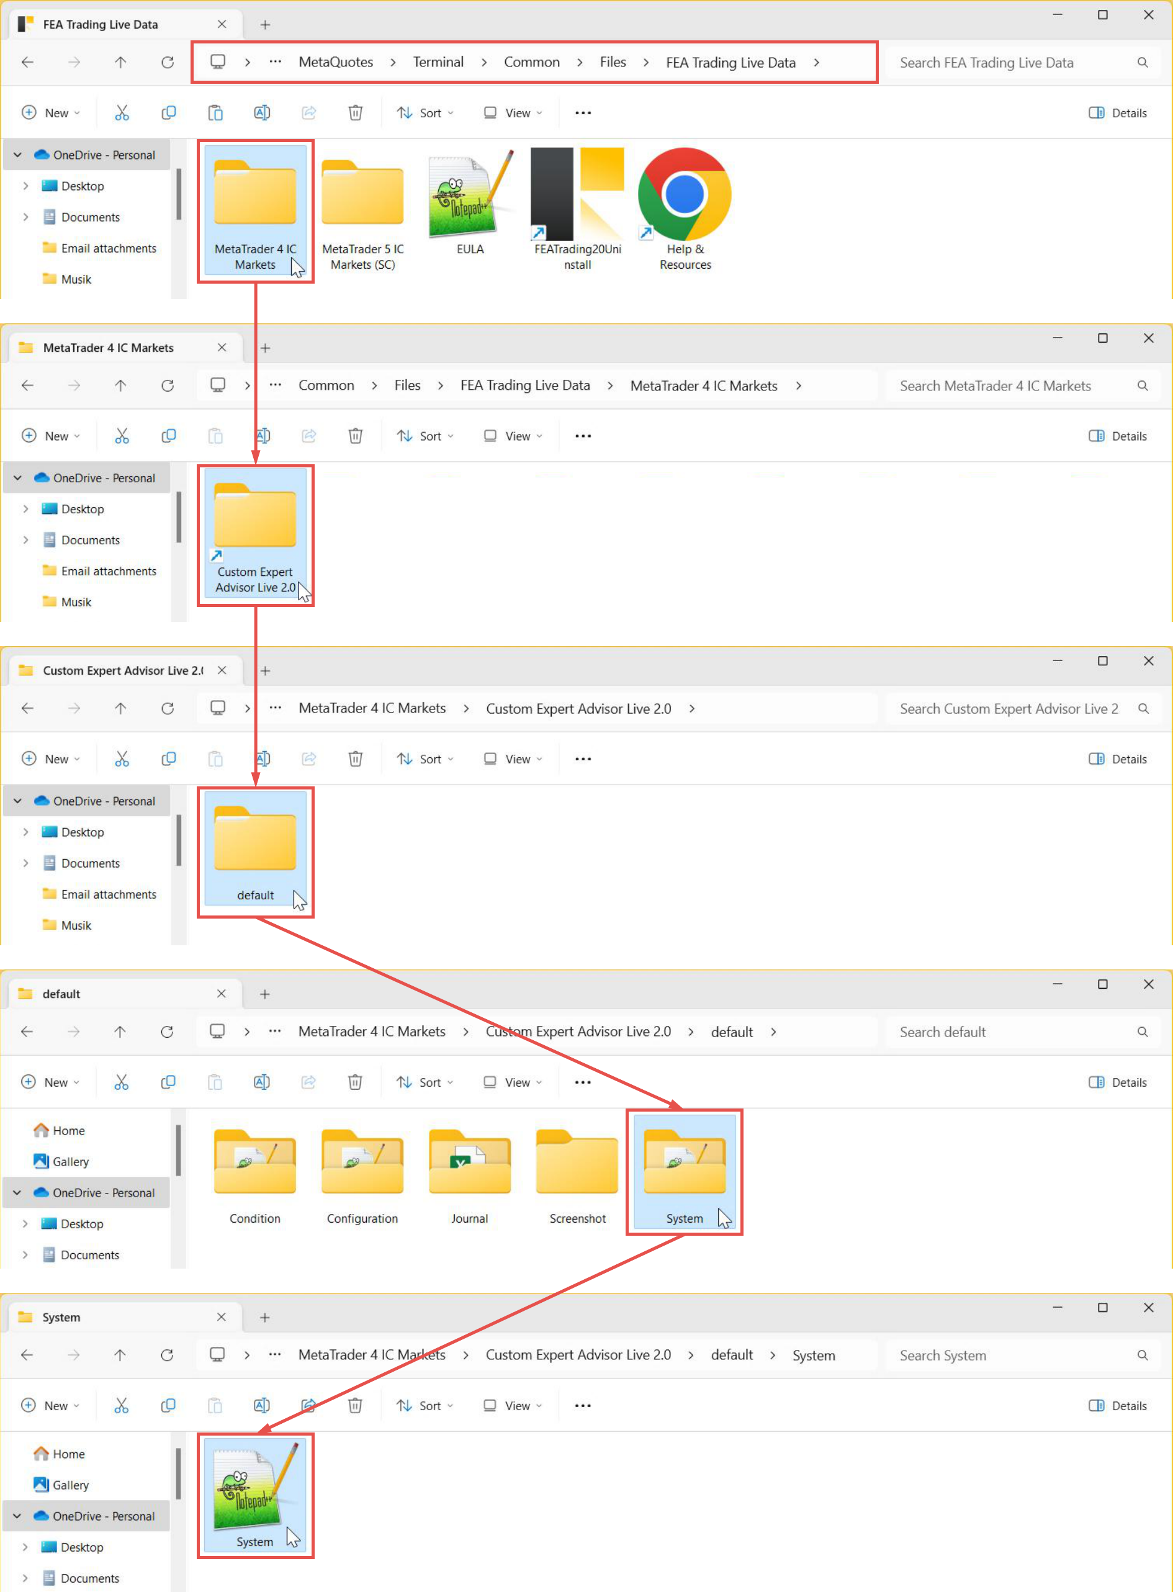Click Terminal in the breadcrumb path
This screenshot has height=1592, width=1173.
[438, 63]
